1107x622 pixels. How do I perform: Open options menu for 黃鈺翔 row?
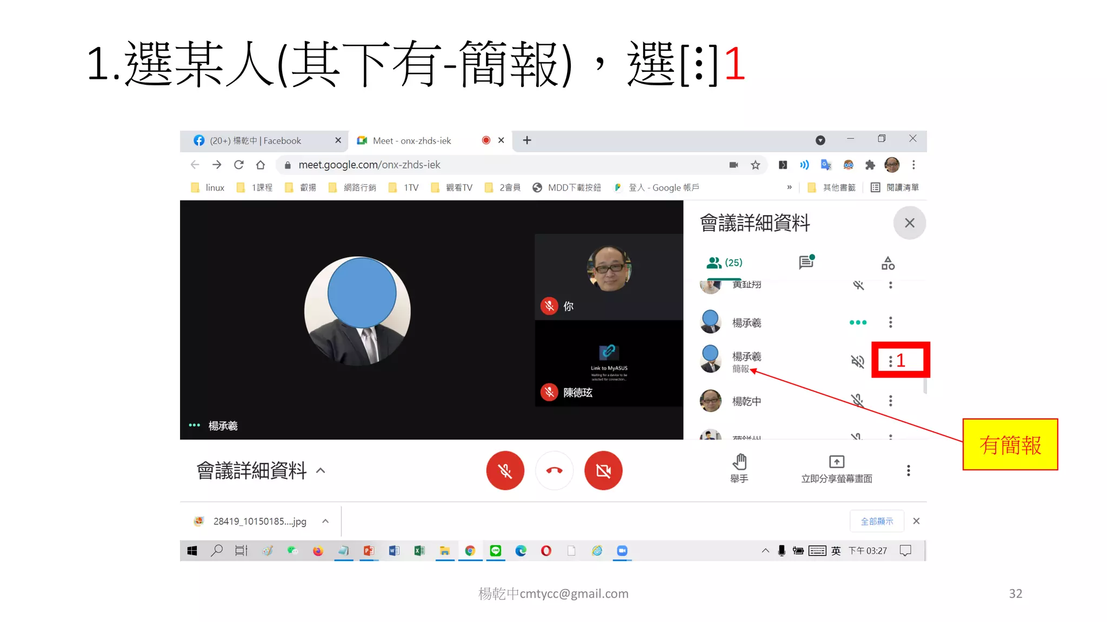click(x=891, y=285)
